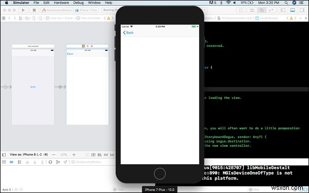
Task: Select the initial view controller entry arrow
Action: [x=6, y=87]
